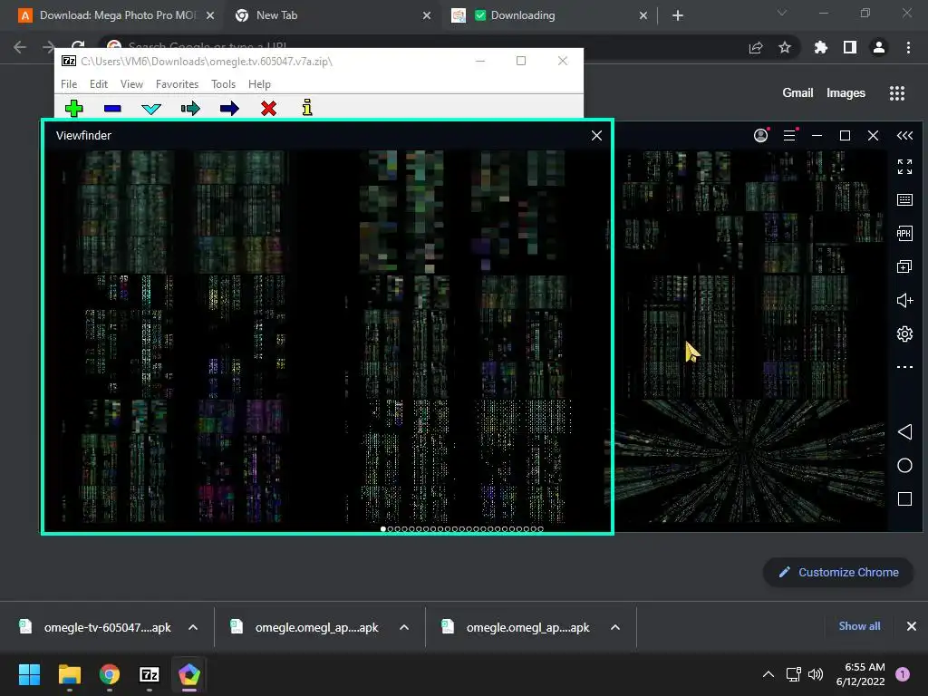Tap the Android Back triangle button
Viewport: 928px width, 696px height.
point(904,432)
